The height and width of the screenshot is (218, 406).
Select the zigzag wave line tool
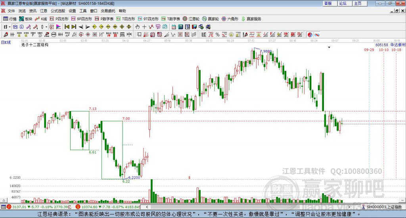pyautogui.click(x=173, y=34)
